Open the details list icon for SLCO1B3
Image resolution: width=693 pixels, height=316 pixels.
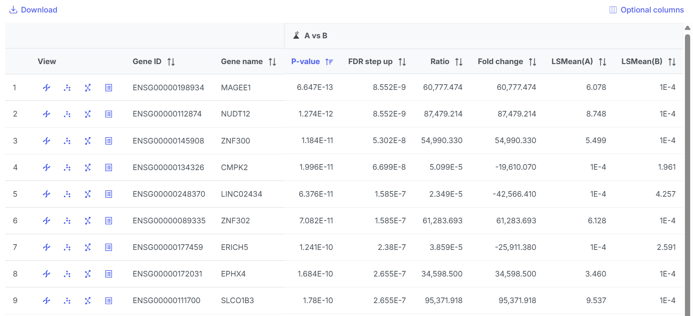(x=108, y=300)
